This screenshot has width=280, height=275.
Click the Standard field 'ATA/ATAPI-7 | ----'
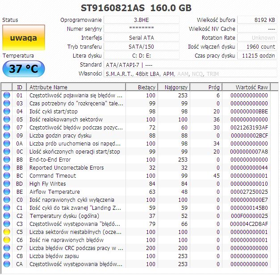(190, 65)
